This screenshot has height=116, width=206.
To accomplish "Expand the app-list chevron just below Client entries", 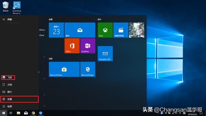I will (44, 57).
